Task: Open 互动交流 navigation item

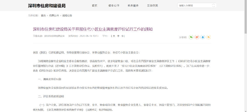Action: [153, 5]
